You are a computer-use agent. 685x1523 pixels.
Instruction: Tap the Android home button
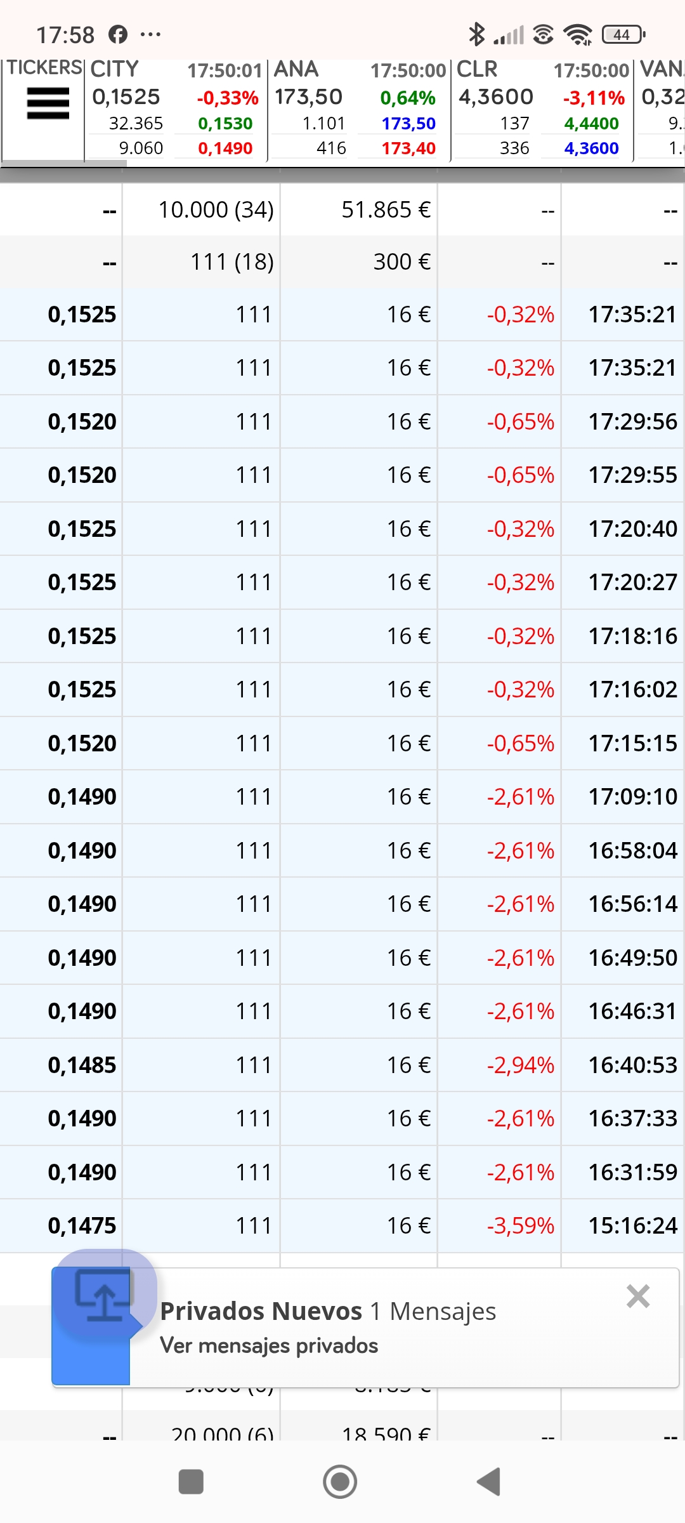coord(340,1482)
